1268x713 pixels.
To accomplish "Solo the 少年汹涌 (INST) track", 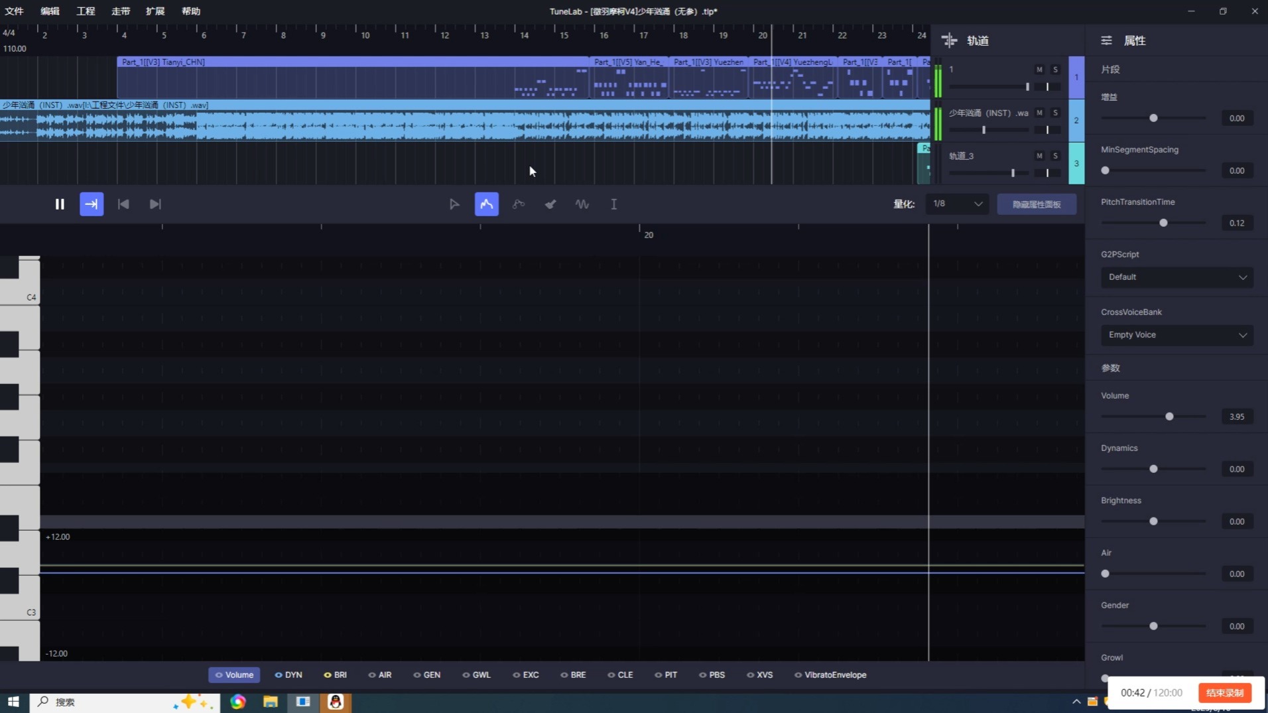I will pyautogui.click(x=1055, y=113).
